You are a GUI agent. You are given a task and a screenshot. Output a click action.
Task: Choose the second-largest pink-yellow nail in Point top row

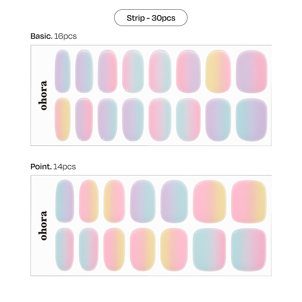tap(209, 201)
